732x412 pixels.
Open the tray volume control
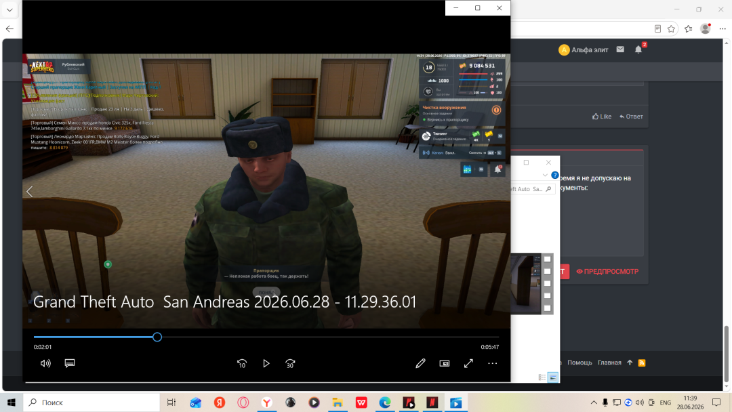640,403
